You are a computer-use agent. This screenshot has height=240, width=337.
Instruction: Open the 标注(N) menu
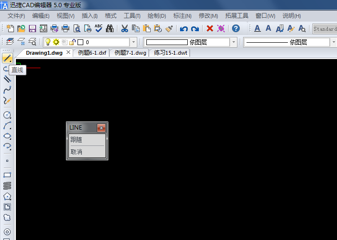tap(182, 16)
